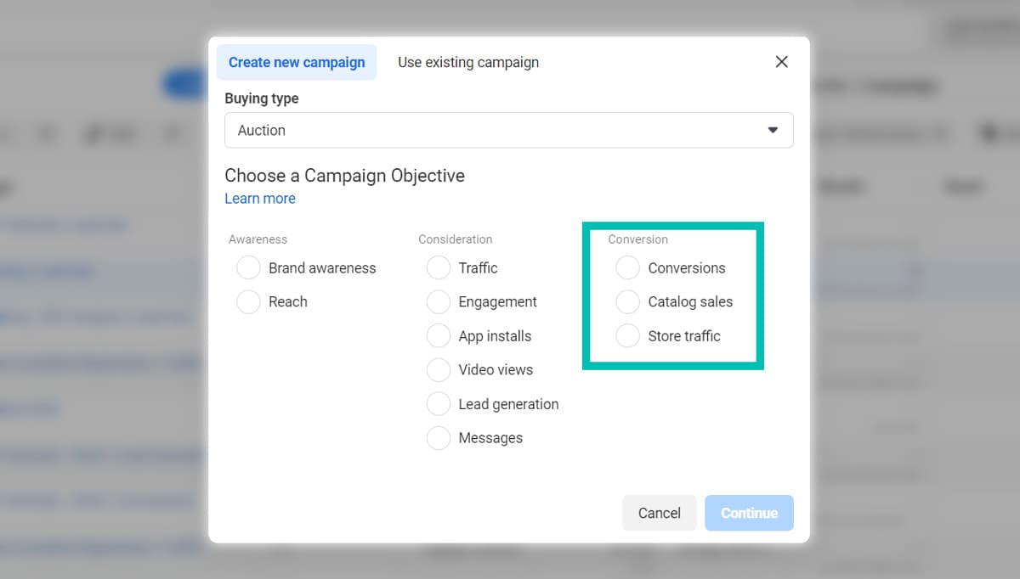Click the Continue button
1020x579 pixels.
(749, 513)
